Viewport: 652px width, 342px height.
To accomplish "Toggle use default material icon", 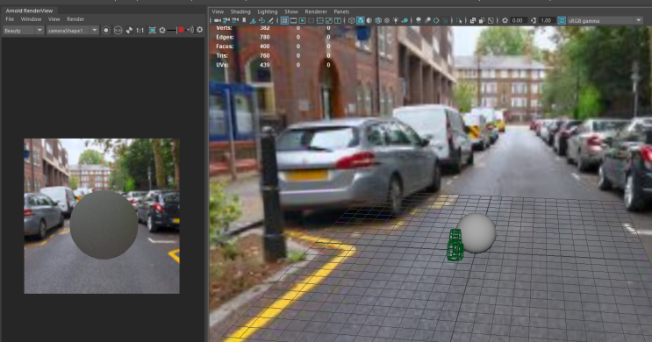I will coord(369,20).
